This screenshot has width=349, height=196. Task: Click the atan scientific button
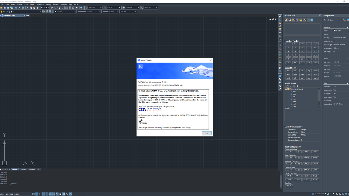click(x=302, y=74)
